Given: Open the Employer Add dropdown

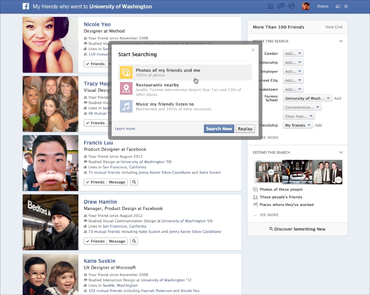Looking at the screenshot, I should point(293,71).
